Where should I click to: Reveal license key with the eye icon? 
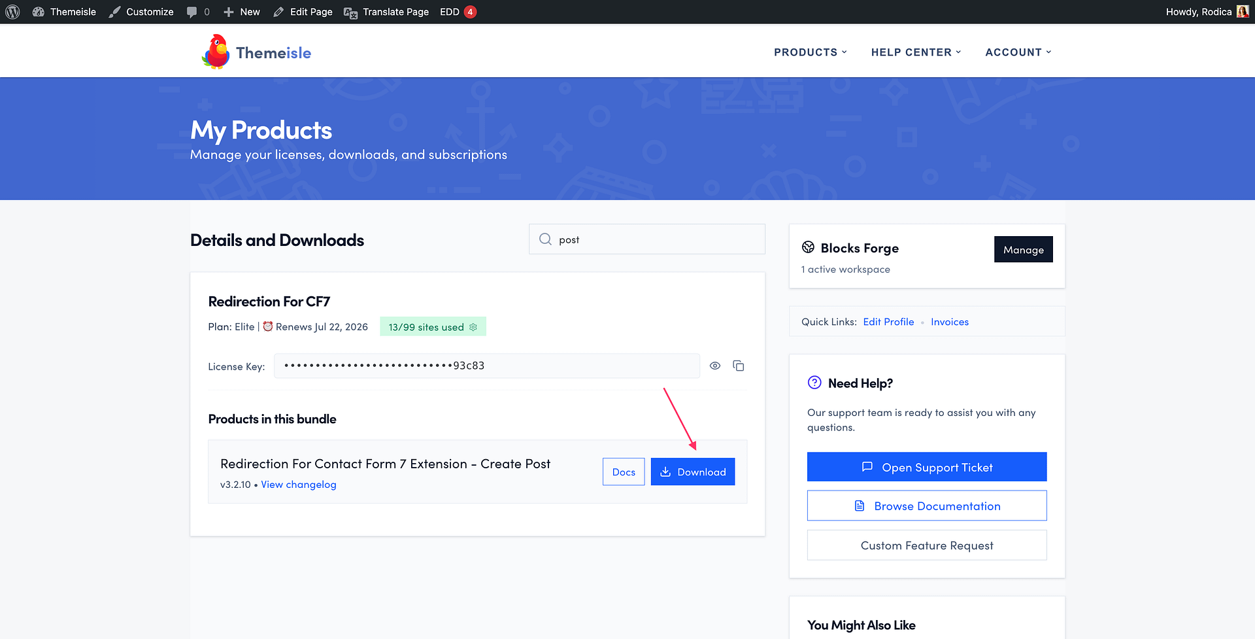[715, 366]
